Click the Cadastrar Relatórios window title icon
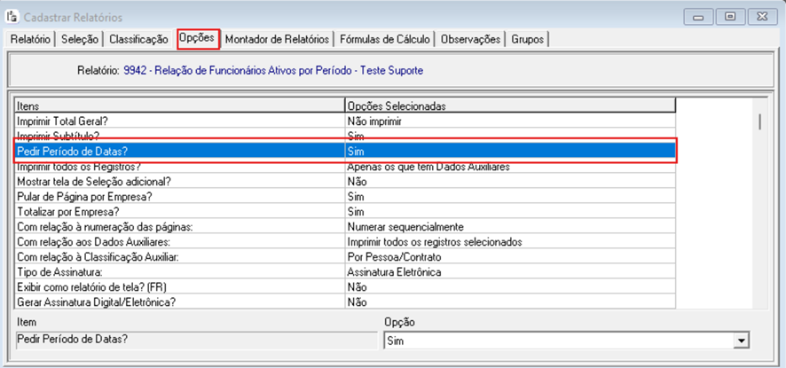The image size is (786, 368). pos(12,17)
